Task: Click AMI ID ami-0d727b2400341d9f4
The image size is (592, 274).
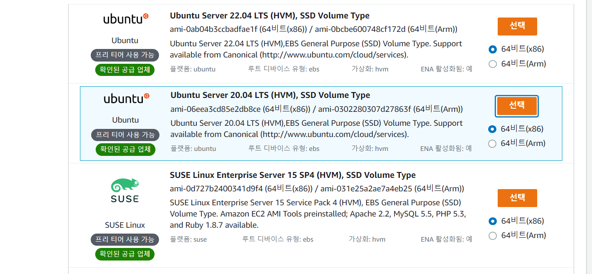Action: click(x=216, y=189)
